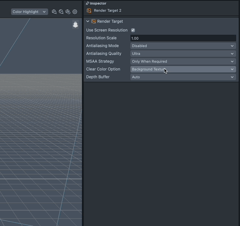This screenshot has height=226, width=240.
Task: Click the Resolution Scale value field
Action: point(183,38)
